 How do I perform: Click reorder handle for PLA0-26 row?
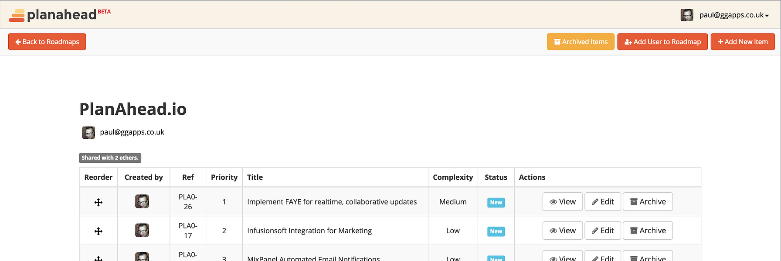click(x=98, y=202)
